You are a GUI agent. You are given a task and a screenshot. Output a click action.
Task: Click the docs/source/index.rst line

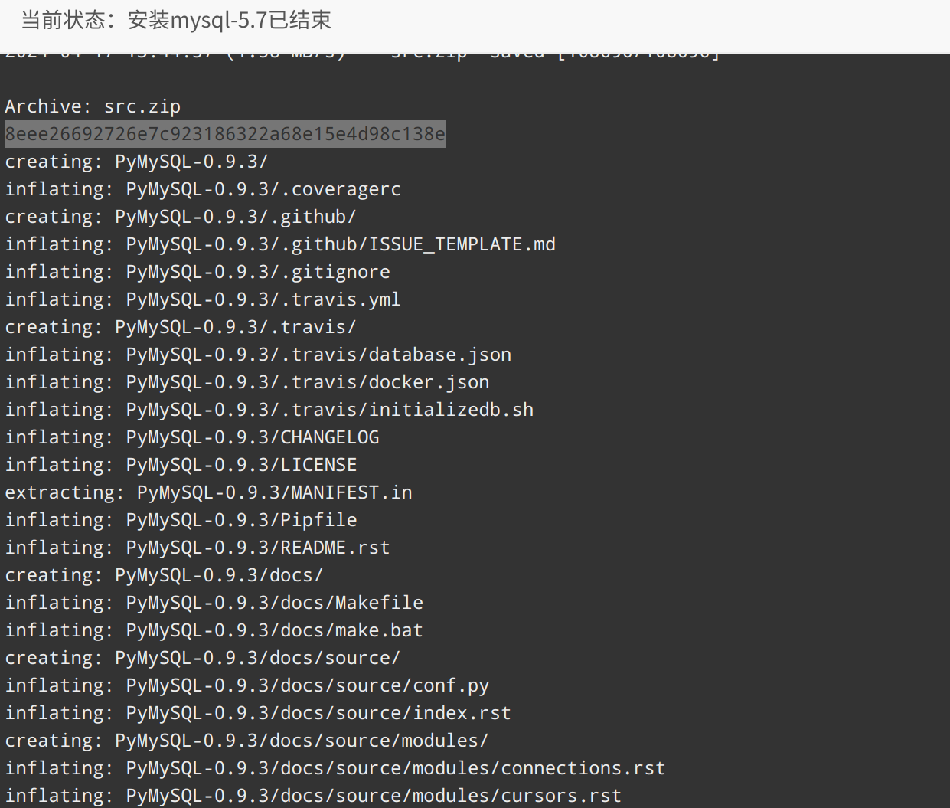click(x=258, y=713)
